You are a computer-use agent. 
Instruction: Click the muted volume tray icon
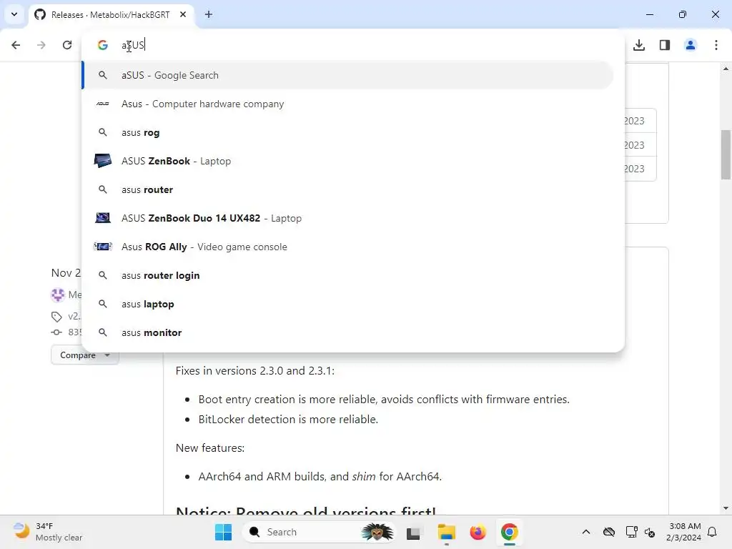pyautogui.click(x=650, y=532)
